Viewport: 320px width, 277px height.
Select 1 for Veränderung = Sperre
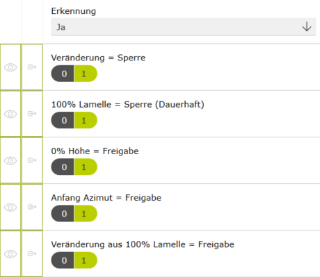[86, 74]
